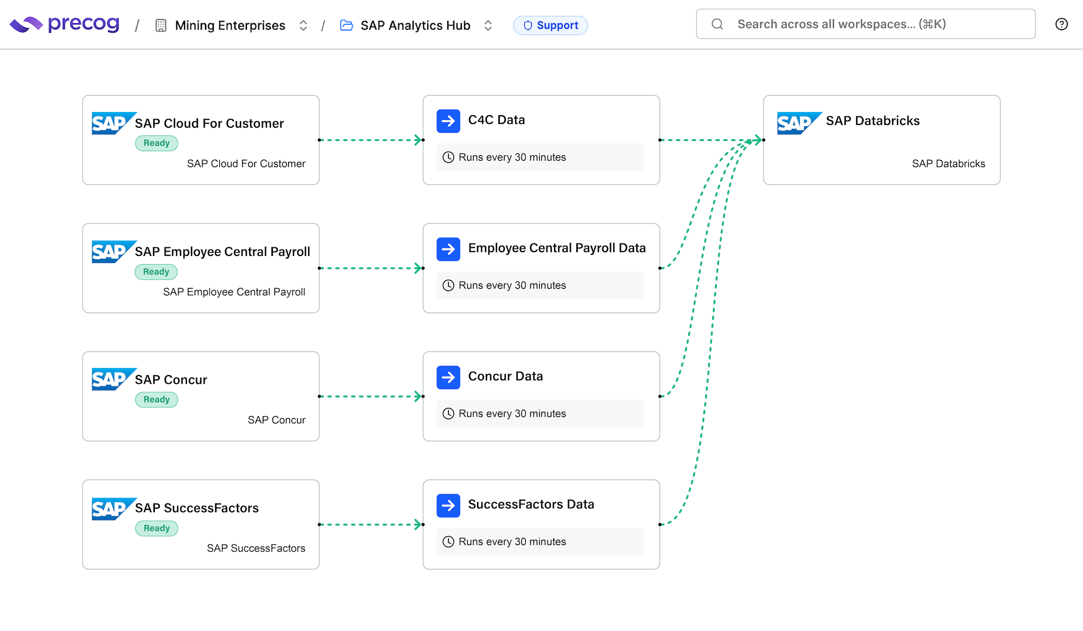
Task: Click the Precog logo
Action: coord(64,24)
